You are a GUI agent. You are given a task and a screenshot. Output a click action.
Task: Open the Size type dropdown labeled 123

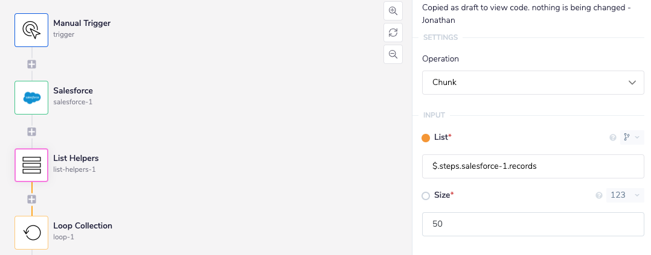(x=624, y=195)
